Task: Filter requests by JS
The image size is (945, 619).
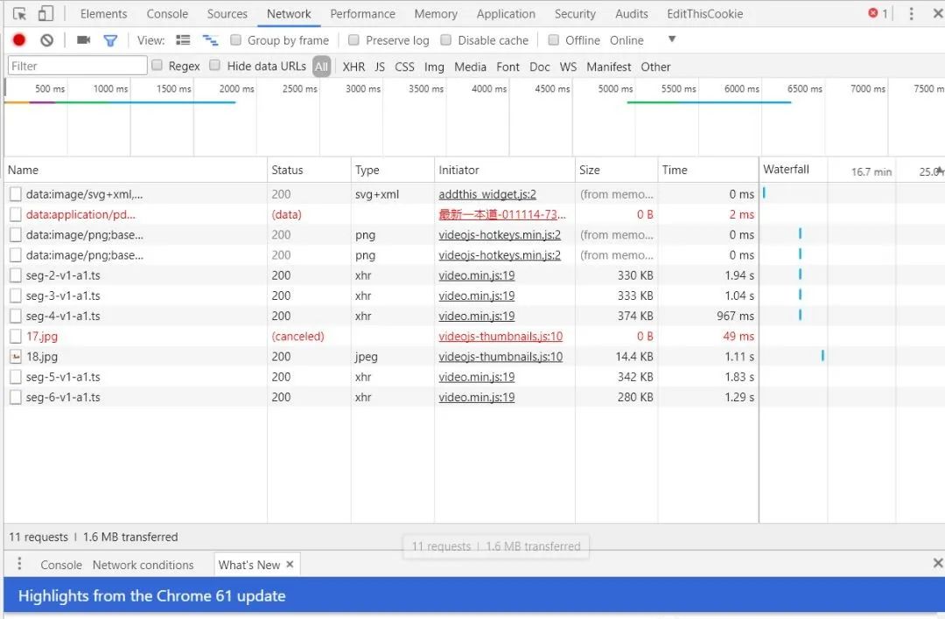Action: click(380, 66)
